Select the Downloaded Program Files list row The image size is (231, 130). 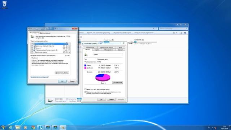(49, 44)
